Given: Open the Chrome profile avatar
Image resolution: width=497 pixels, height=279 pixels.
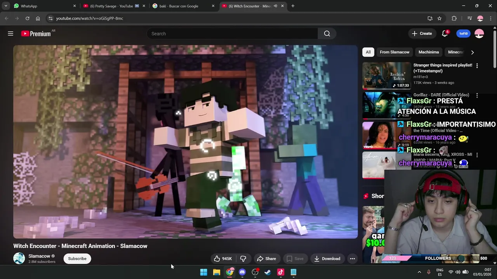Looking at the screenshot, I should coord(480,18).
